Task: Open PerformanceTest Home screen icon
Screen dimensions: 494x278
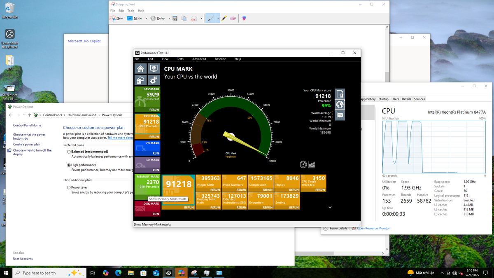Action: 140,68
